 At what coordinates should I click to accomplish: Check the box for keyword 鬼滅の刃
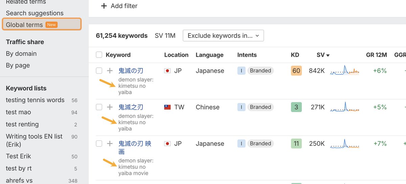pyautogui.click(x=99, y=71)
